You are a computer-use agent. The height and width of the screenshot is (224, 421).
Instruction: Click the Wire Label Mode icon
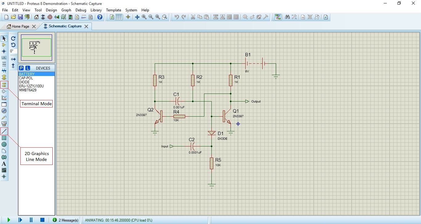coord(4,58)
